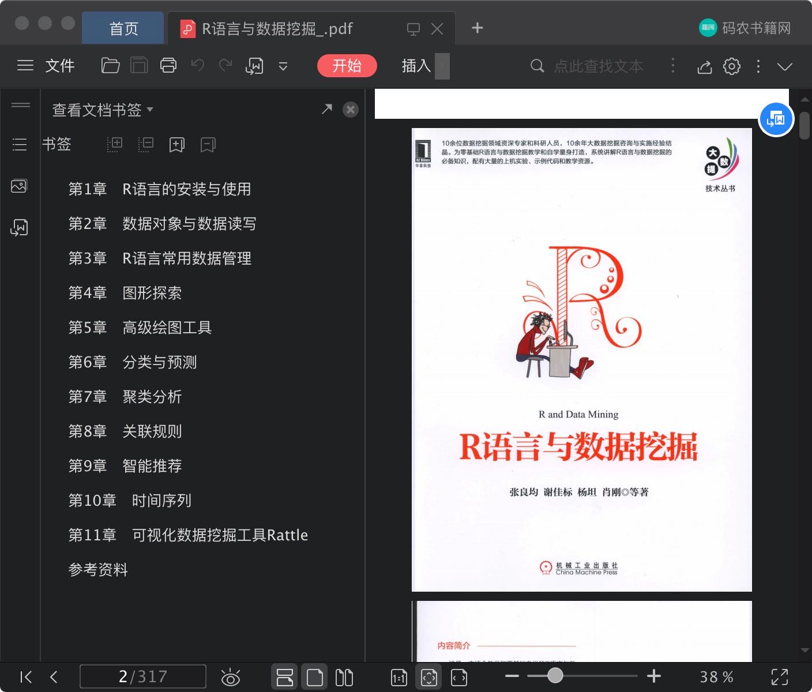This screenshot has width=812, height=692.
Task: Click the 38 % zoom value
Action: point(716,676)
